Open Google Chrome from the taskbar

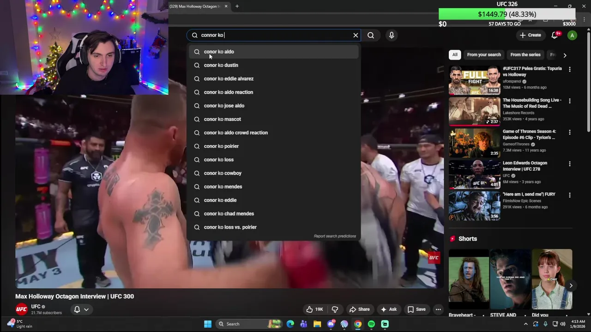tap(358, 324)
